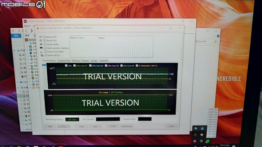Toggle CPU Core #2 legend checkbox
This screenshot has height=147, width=262.
pyautogui.click(x=90, y=65)
